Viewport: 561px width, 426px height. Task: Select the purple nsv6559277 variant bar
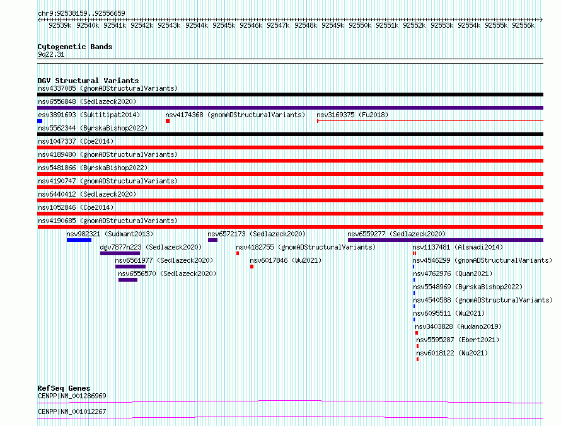point(446,240)
